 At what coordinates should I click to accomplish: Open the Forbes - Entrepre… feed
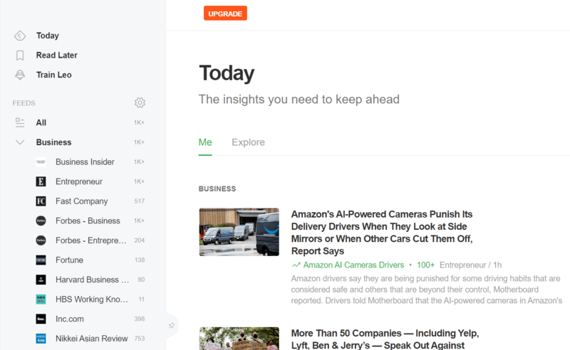click(x=91, y=240)
